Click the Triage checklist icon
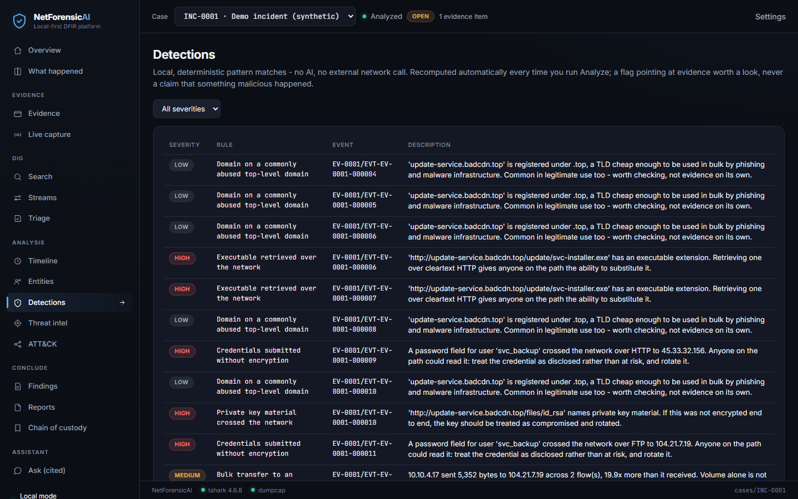798x499 pixels. (x=18, y=218)
